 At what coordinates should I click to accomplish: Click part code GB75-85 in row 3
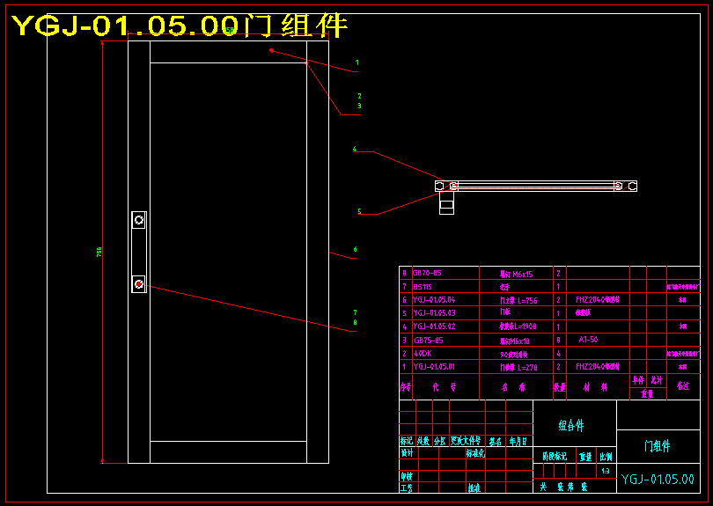tap(429, 341)
